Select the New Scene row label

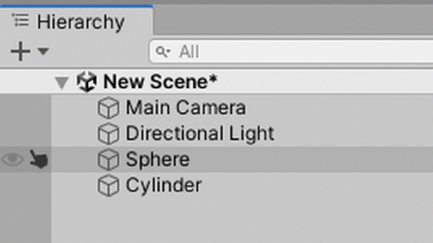tap(160, 82)
